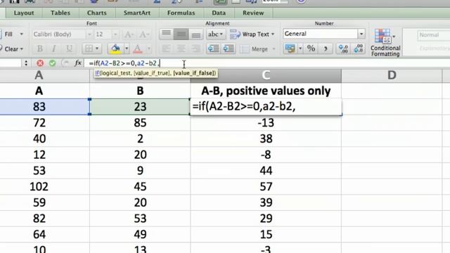
Task: Click the IF link in function tooltip
Action: [x=97, y=73]
